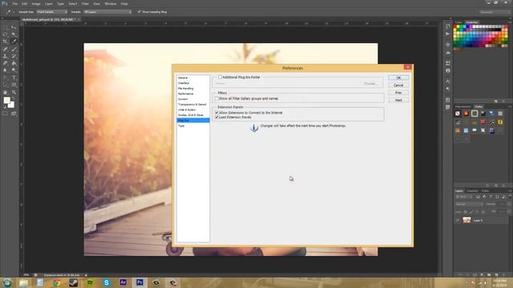513x288 pixels.
Task: Select Type in the Preferences list
Action: [181, 126]
